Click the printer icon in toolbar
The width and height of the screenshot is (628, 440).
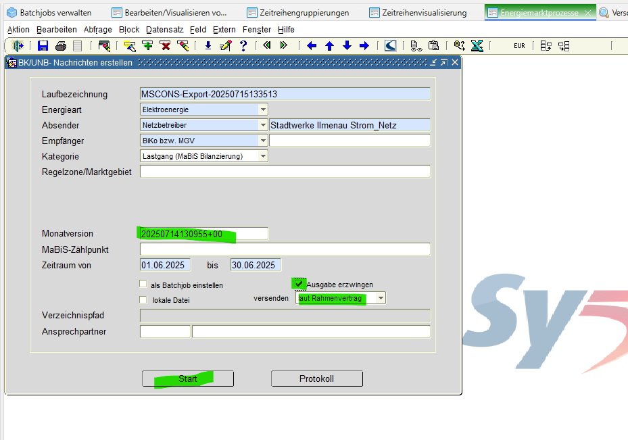(61, 46)
